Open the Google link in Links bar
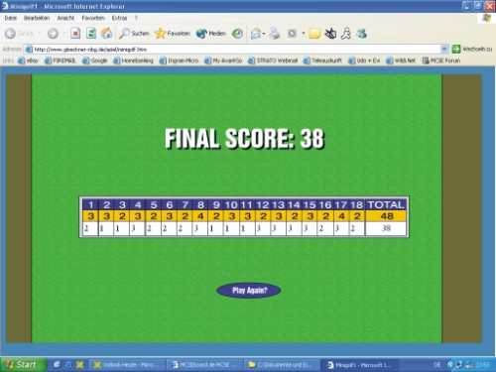Image resolution: width=496 pixels, height=372 pixels. (x=95, y=61)
